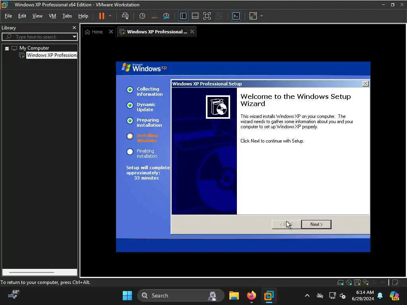Screen dimensions: 407x305
Task: Collapse the My Computer tree node
Action: pos(7,48)
